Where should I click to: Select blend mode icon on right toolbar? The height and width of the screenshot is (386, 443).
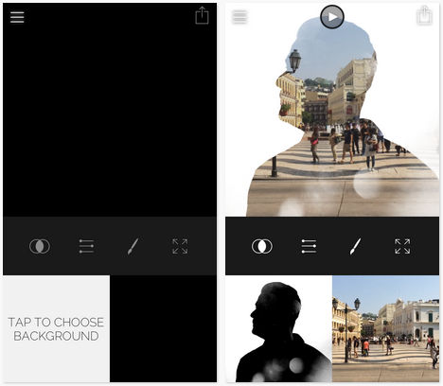coord(262,246)
